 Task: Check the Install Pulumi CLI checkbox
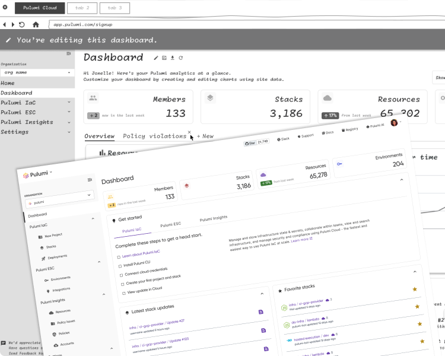[120, 266]
